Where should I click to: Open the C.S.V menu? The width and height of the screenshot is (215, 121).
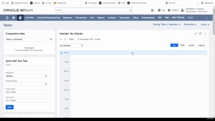pos(190,18)
